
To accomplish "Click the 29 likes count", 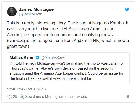I will coord(15,97).
